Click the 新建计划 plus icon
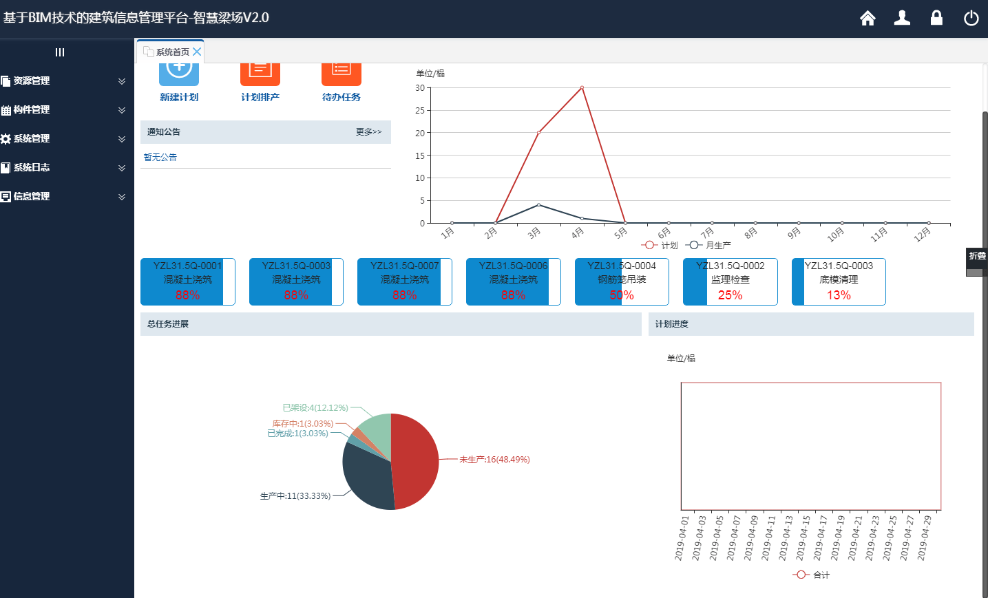988x598 pixels. 179,70
